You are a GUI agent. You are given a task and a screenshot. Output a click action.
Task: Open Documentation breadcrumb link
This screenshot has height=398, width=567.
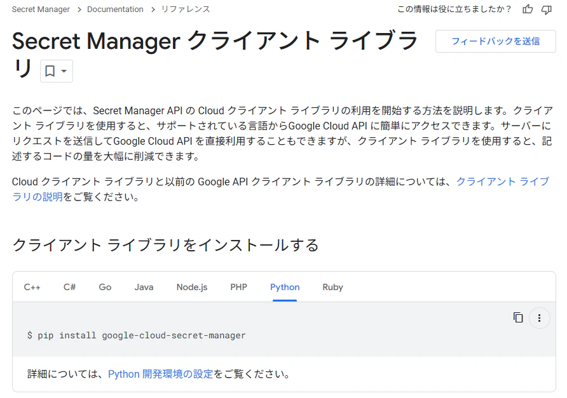click(115, 10)
